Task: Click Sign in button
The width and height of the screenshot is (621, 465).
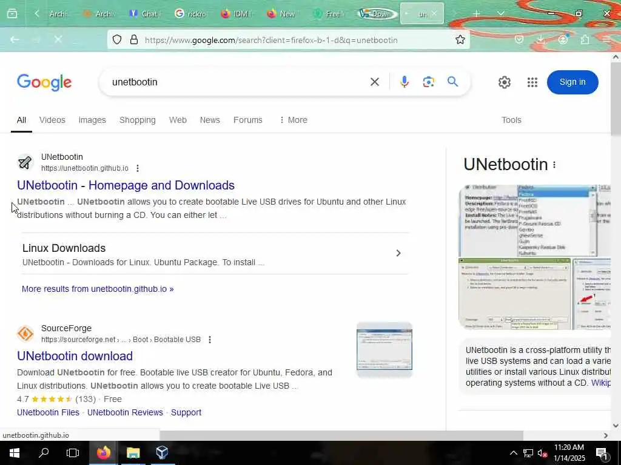Action: pyautogui.click(x=572, y=82)
